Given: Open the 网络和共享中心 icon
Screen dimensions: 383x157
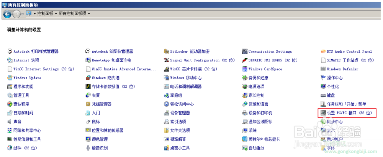Looking at the screenshot, I should (x=10, y=130).
